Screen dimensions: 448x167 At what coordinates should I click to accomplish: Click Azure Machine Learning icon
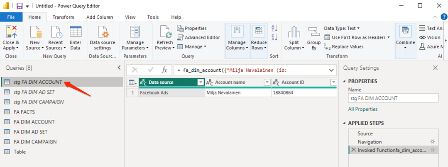tap(422, 46)
